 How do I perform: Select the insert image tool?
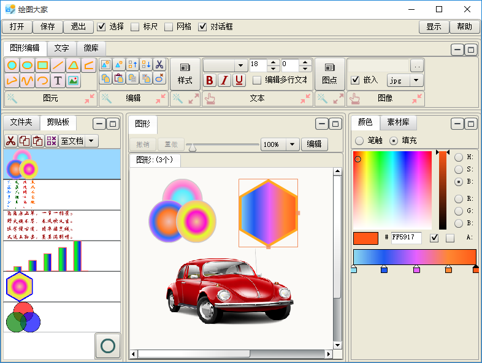pos(73,80)
